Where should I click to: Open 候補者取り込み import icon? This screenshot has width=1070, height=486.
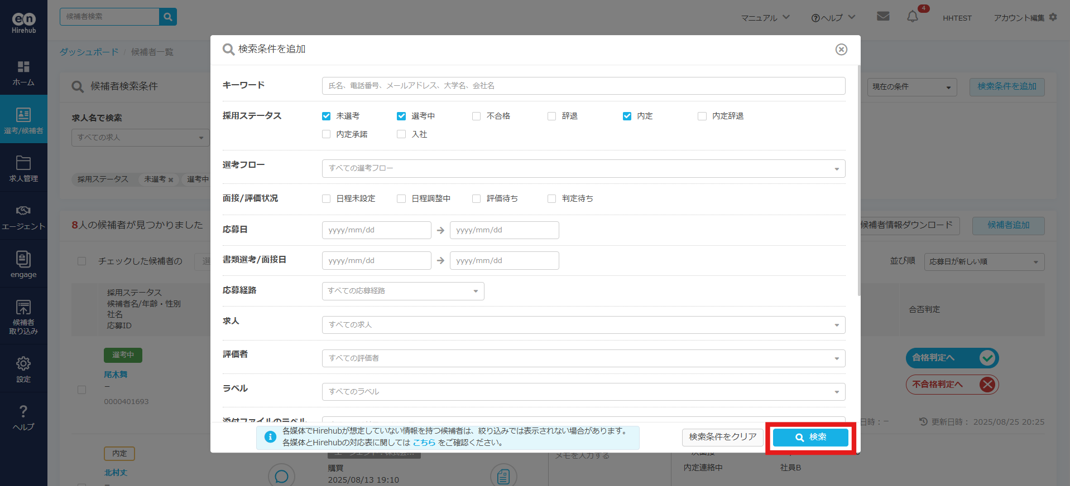pyautogui.click(x=23, y=307)
